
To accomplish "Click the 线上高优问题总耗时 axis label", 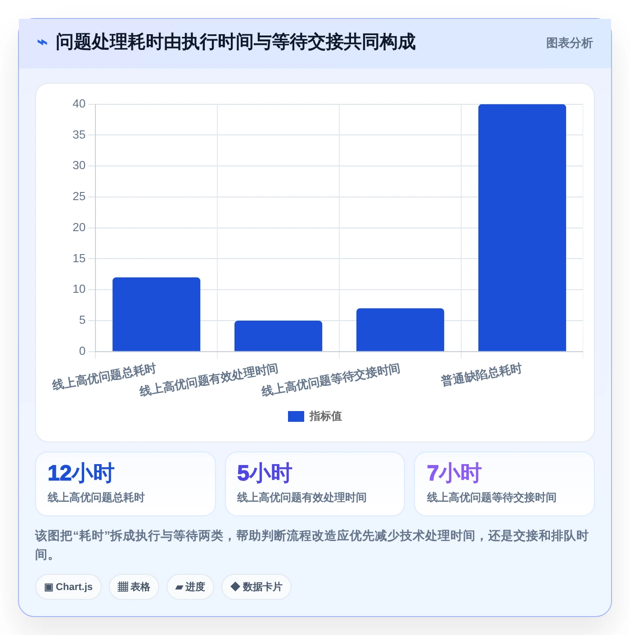I will coord(104,377).
